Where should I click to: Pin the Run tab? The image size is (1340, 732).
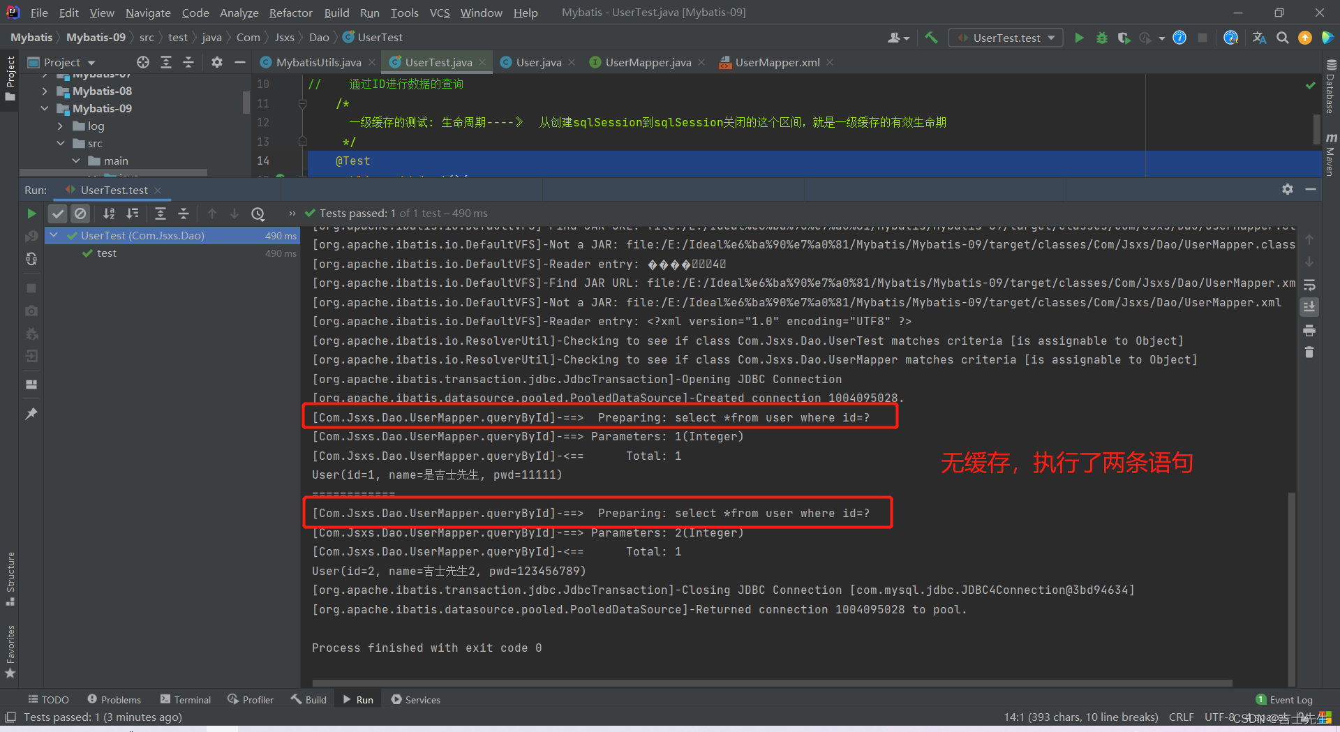(x=31, y=414)
